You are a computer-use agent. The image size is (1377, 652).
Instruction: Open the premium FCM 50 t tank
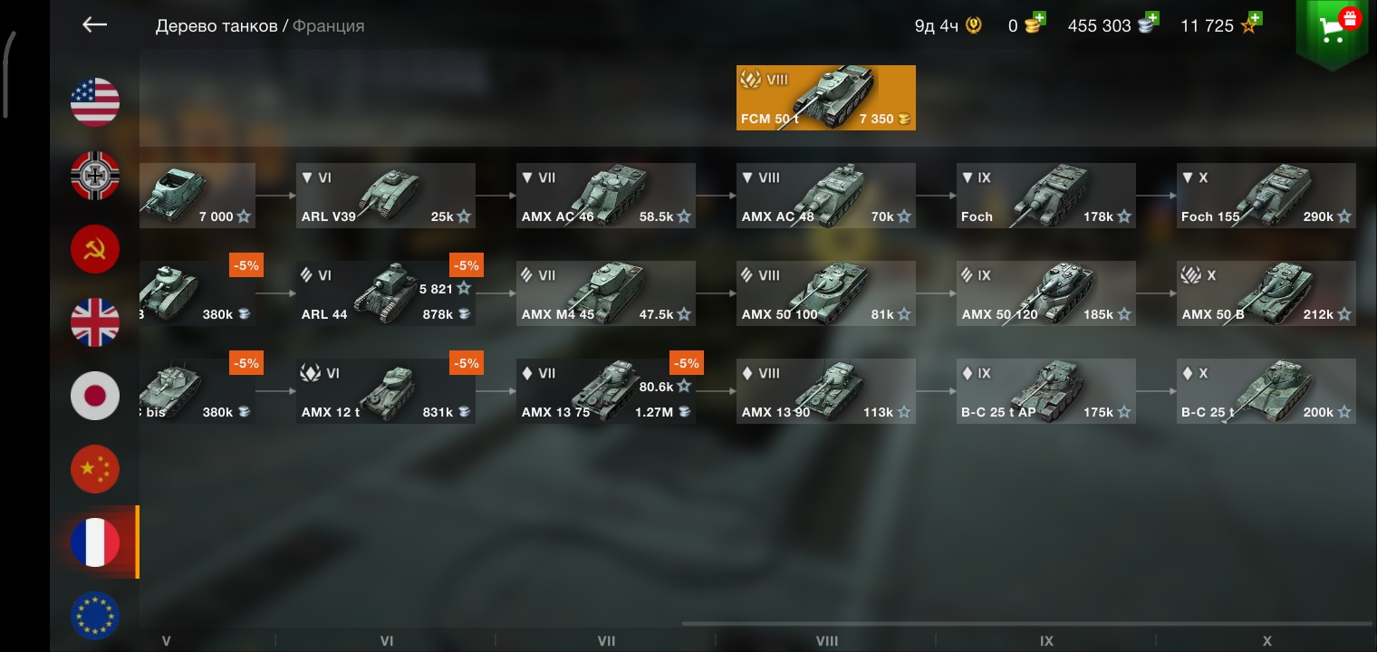[x=826, y=98]
